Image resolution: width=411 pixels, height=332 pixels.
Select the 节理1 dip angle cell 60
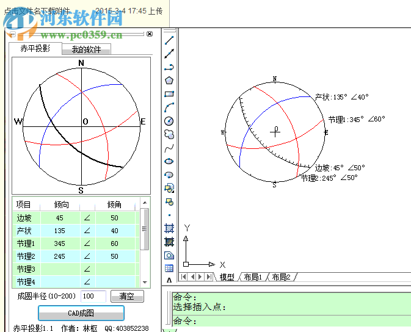[x=115, y=244]
